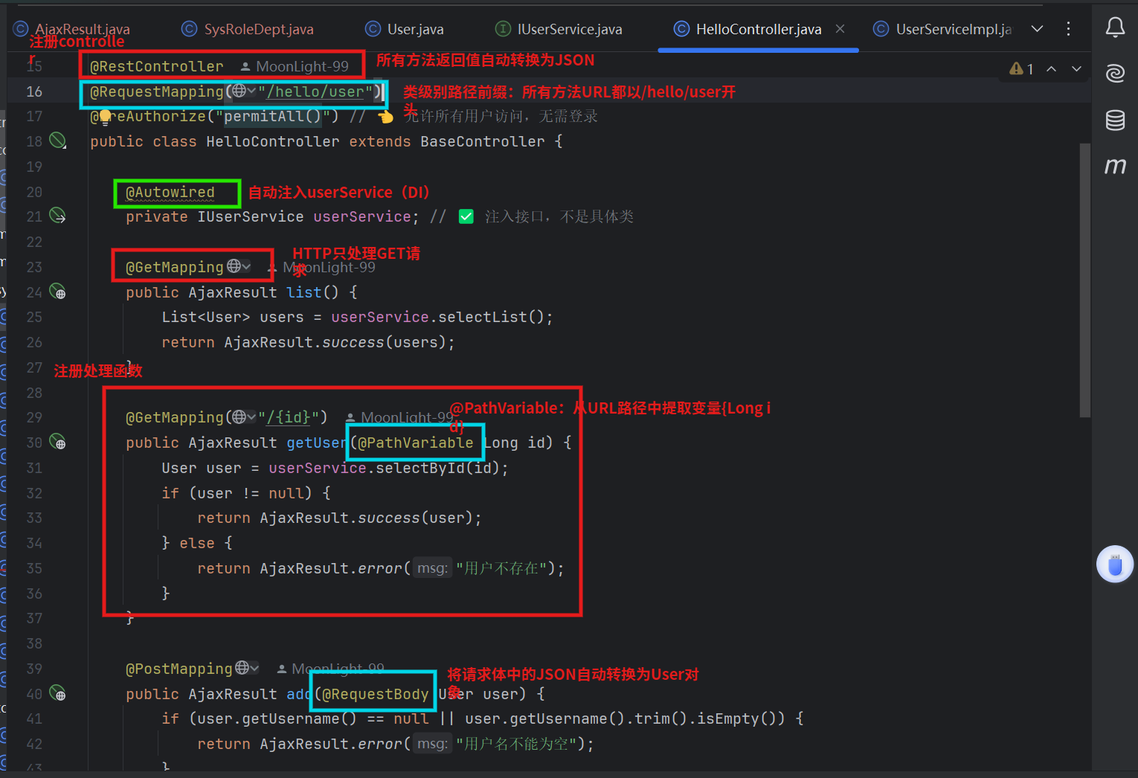Open the AI Assistant spiral icon
This screenshot has height=778, width=1138.
click(x=1115, y=73)
